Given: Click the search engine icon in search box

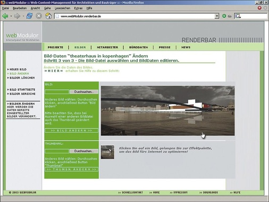Looking at the screenshot, I should click(x=238, y=16).
